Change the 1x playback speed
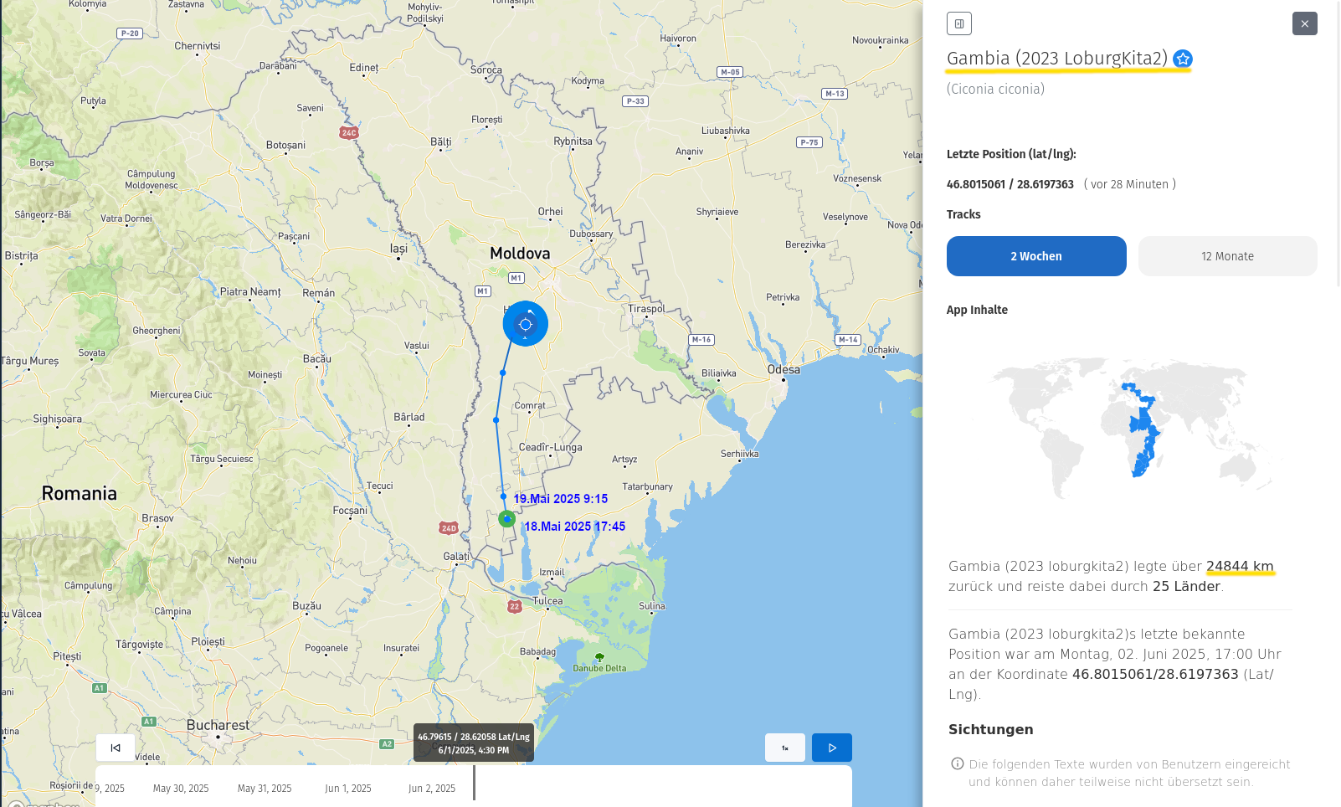Viewport: 1341px width, 807px height. [x=784, y=748]
